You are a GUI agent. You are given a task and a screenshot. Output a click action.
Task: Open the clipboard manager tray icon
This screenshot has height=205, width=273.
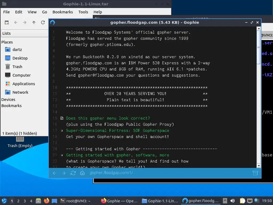(x=242, y=201)
